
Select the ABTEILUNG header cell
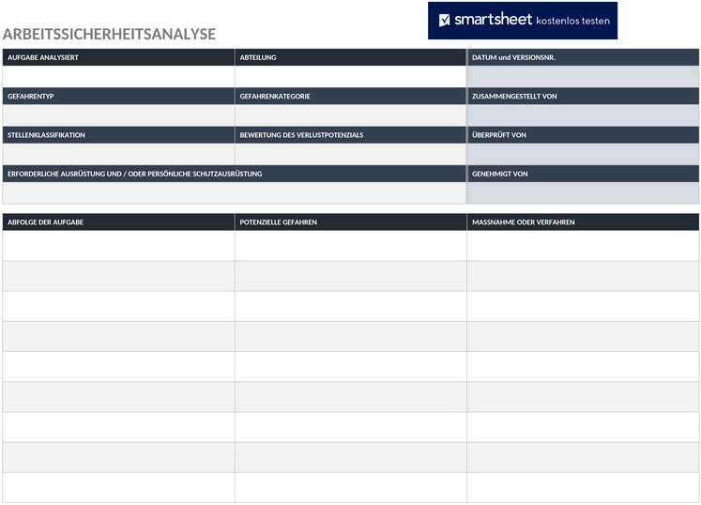(x=351, y=57)
